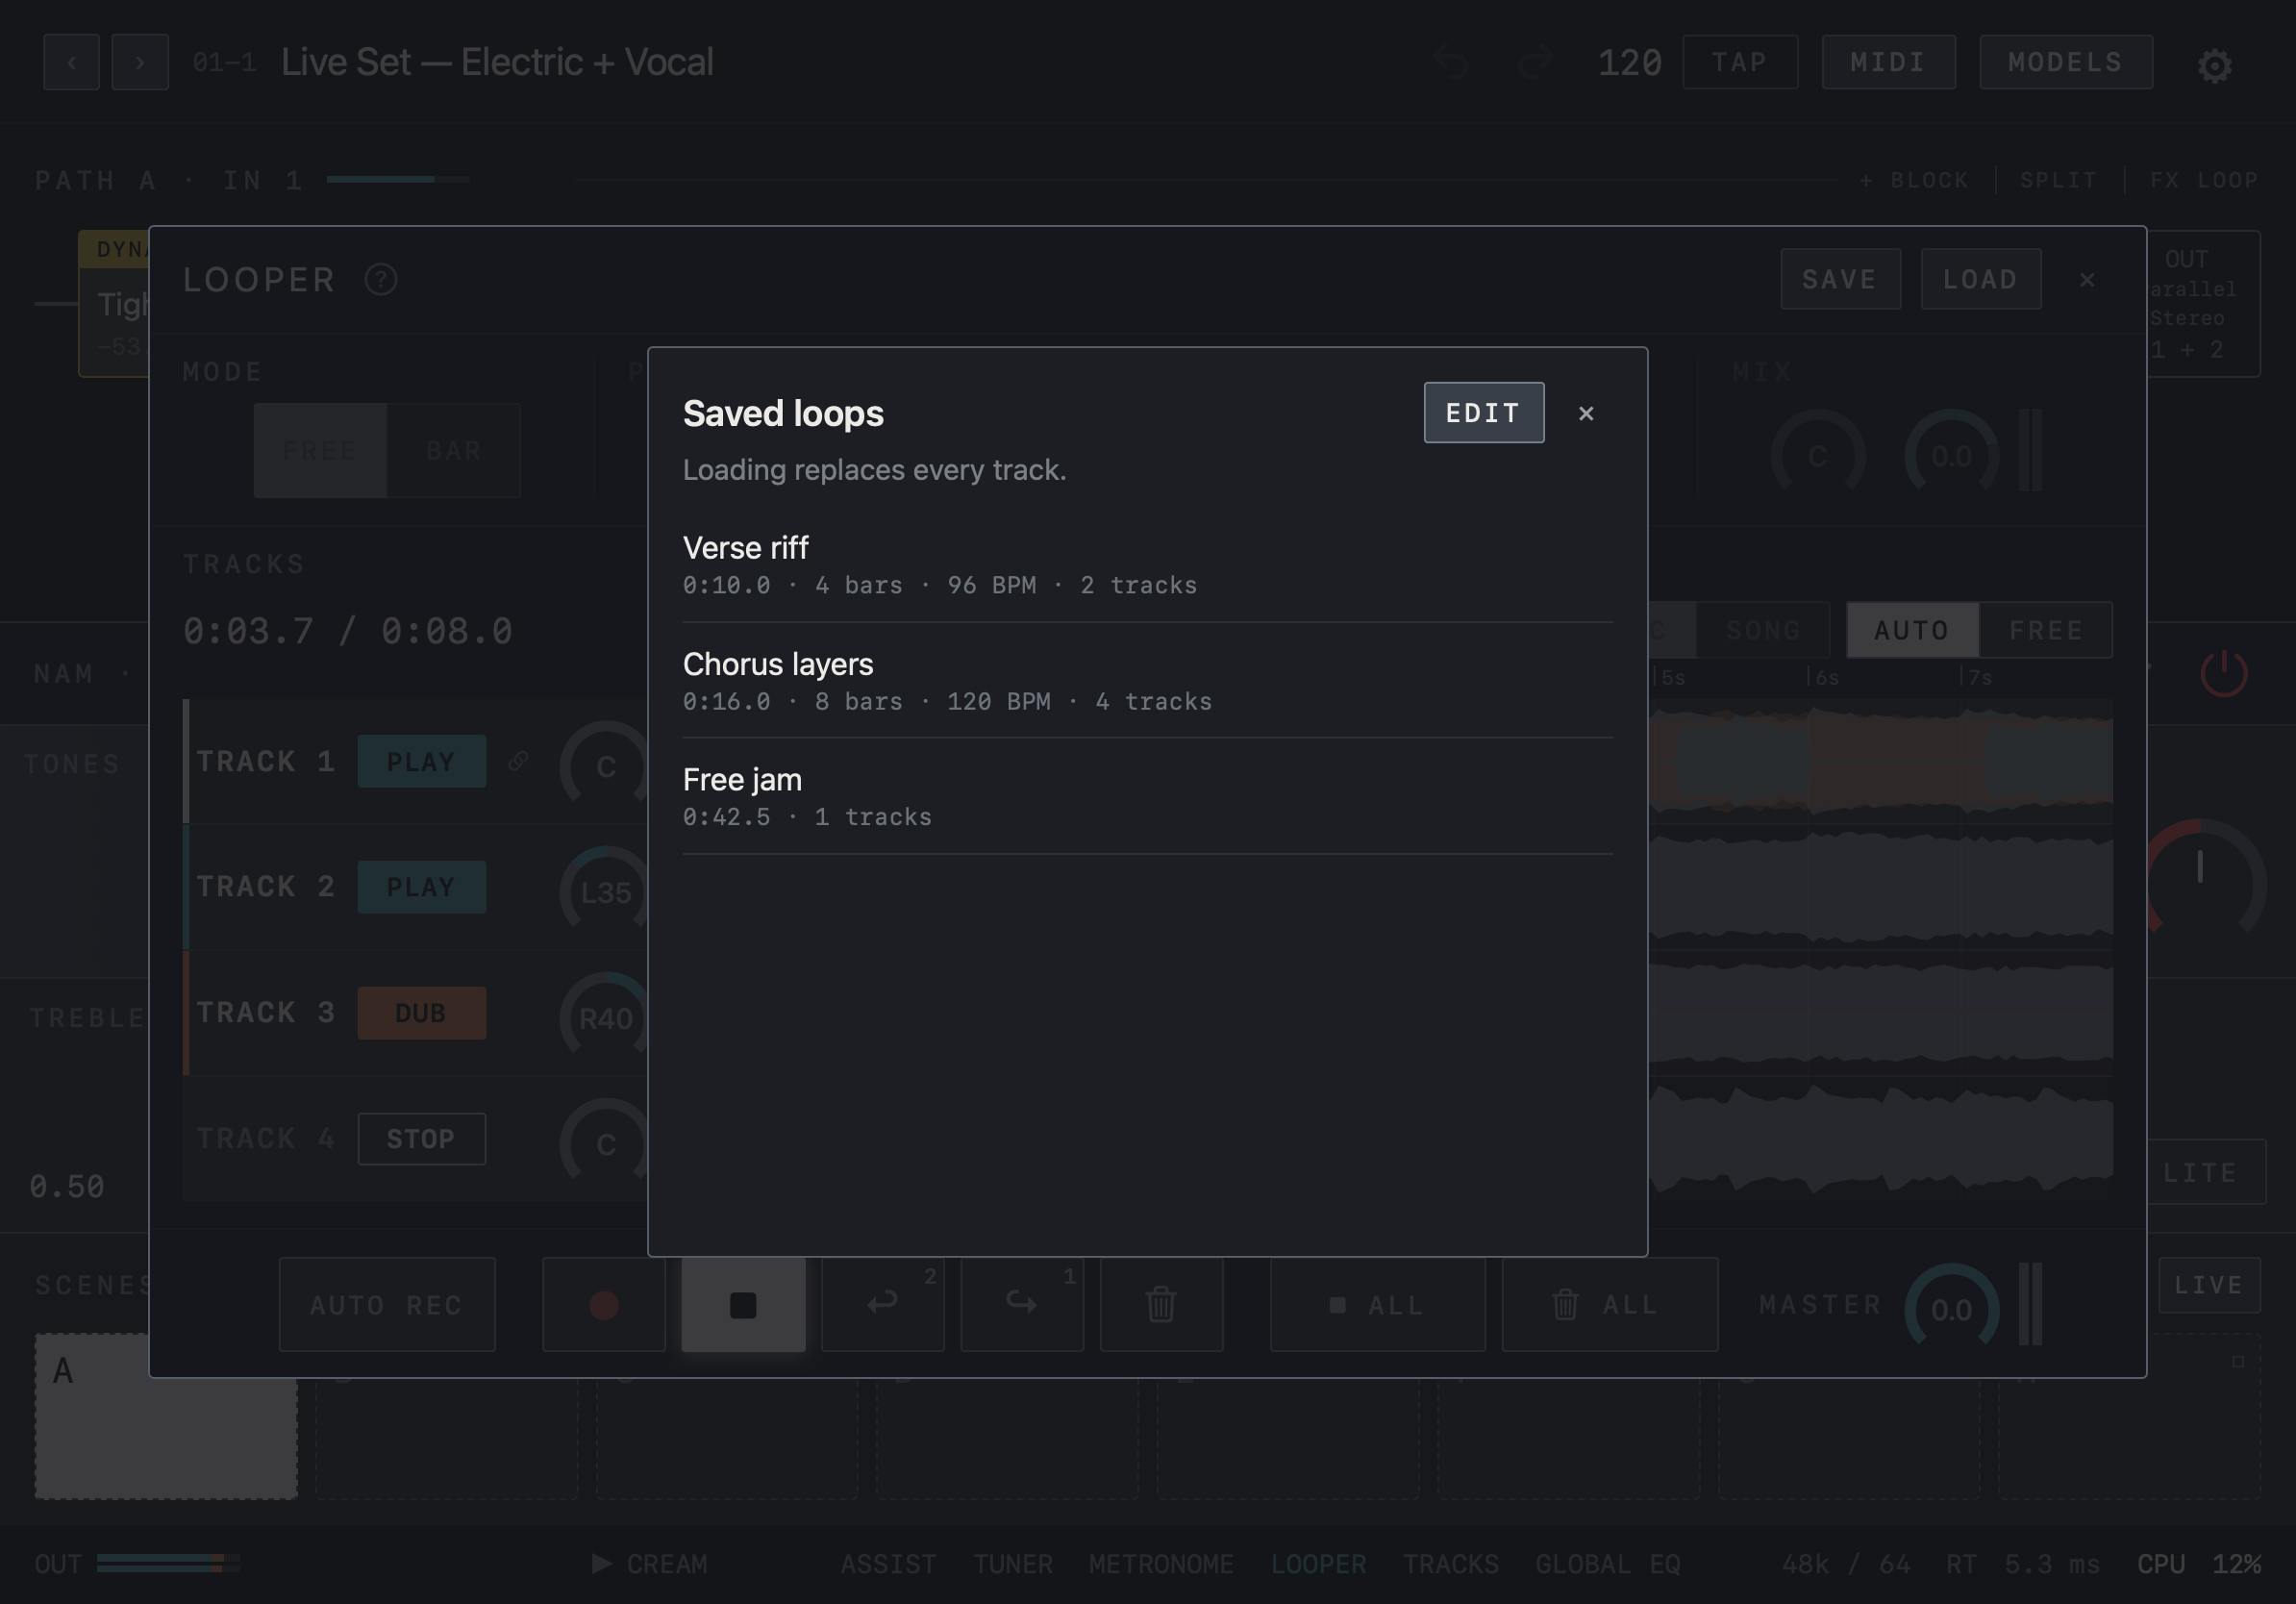Screen dimensions: 2296x1604
Task: Select the SONG view option
Action: [x=1763, y=630]
